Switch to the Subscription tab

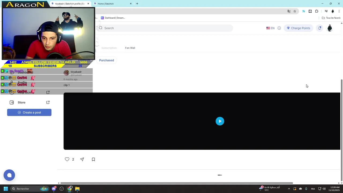tap(109, 48)
